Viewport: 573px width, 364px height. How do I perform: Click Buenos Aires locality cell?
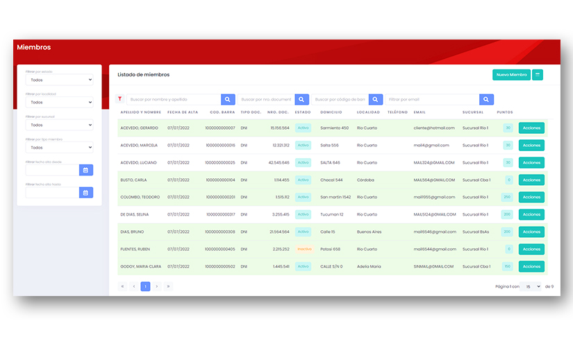(x=369, y=232)
